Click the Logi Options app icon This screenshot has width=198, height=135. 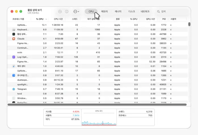[14, 57]
